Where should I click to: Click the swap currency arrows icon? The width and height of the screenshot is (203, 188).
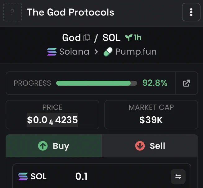click(178, 176)
